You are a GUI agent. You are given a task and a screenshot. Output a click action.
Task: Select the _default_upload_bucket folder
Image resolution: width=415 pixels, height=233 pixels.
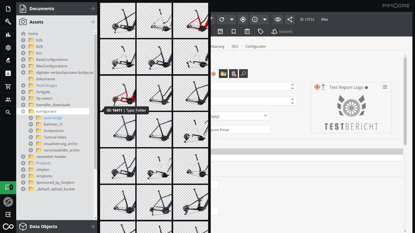[55, 189]
